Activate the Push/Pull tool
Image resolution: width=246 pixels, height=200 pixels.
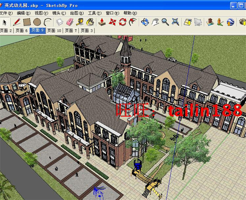point(102,22)
